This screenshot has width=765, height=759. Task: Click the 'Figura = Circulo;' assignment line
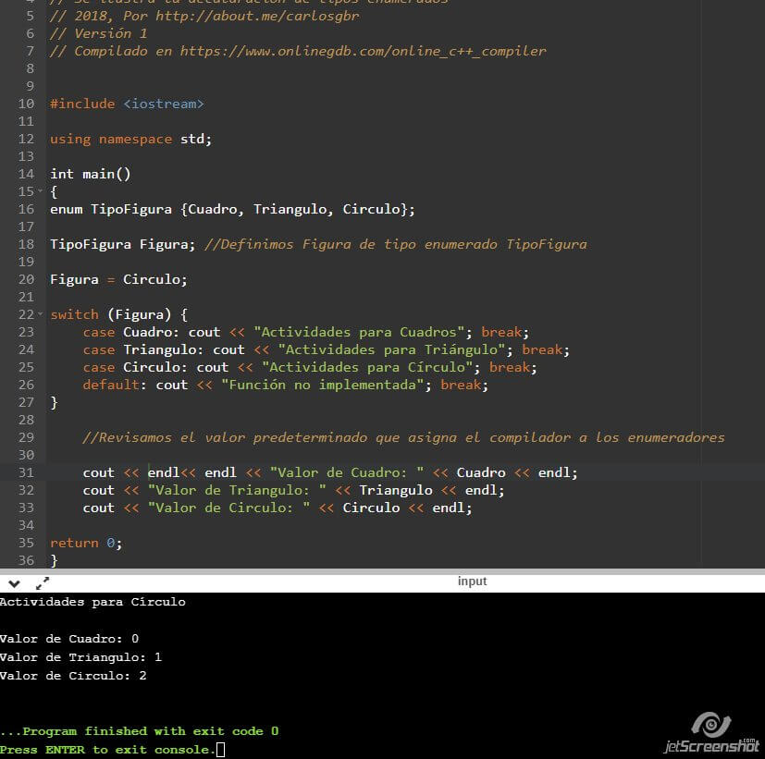point(118,279)
